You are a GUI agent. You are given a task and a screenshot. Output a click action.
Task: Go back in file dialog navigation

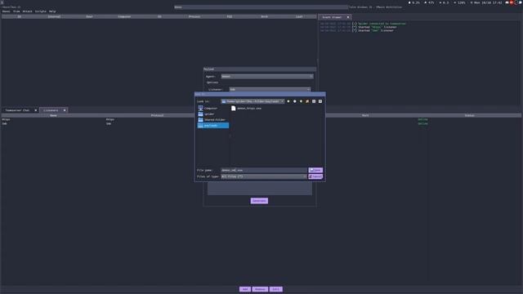(x=288, y=101)
